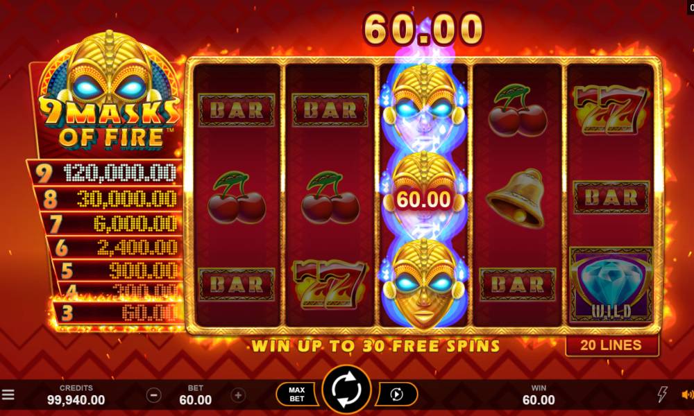The image size is (694, 416).
Task: Click the flaming 77 on reel five
Action: [611, 110]
